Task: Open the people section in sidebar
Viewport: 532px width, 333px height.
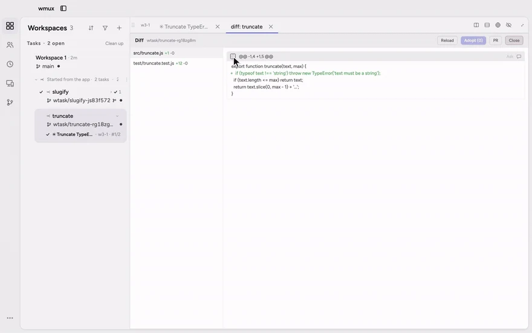Action: click(10, 45)
